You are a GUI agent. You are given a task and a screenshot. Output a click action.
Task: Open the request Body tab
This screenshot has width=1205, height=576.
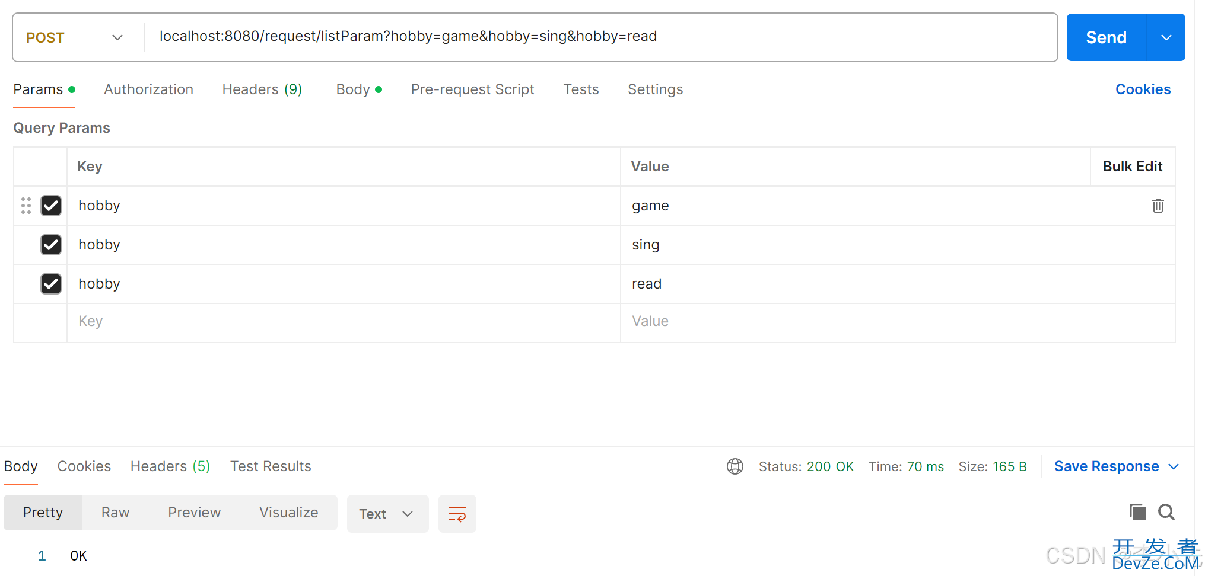[x=358, y=89]
